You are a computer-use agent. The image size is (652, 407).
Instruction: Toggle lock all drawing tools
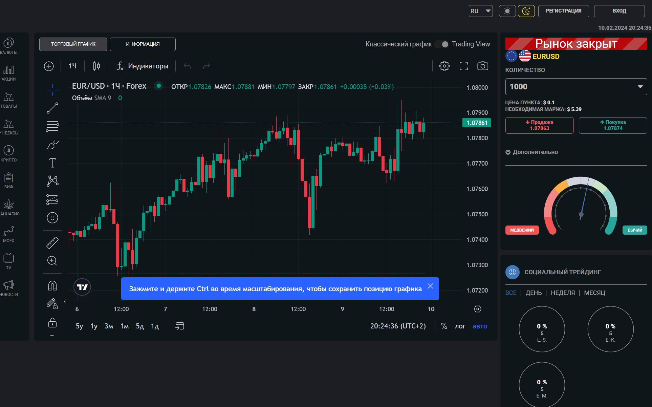pos(52,322)
